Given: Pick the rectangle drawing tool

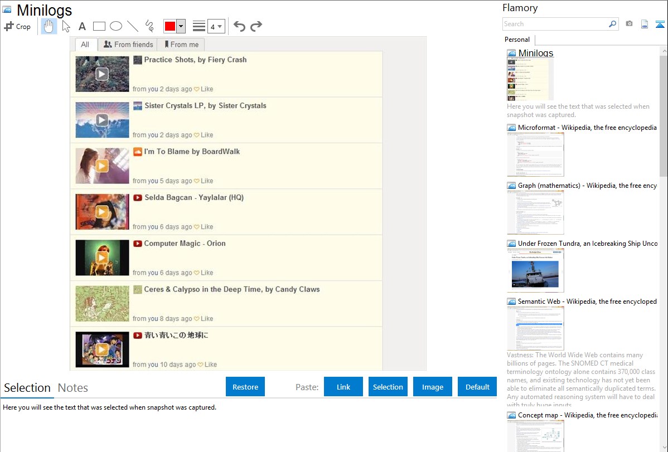Looking at the screenshot, I should (x=99, y=26).
